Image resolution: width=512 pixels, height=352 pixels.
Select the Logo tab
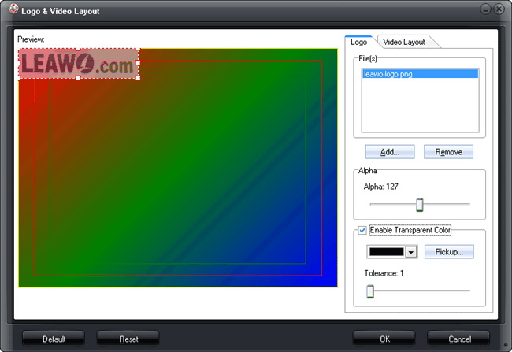point(358,42)
